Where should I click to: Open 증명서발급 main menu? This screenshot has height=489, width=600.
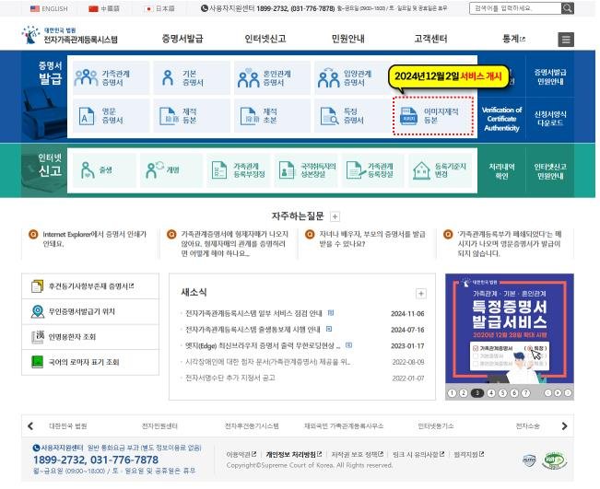click(x=182, y=40)
